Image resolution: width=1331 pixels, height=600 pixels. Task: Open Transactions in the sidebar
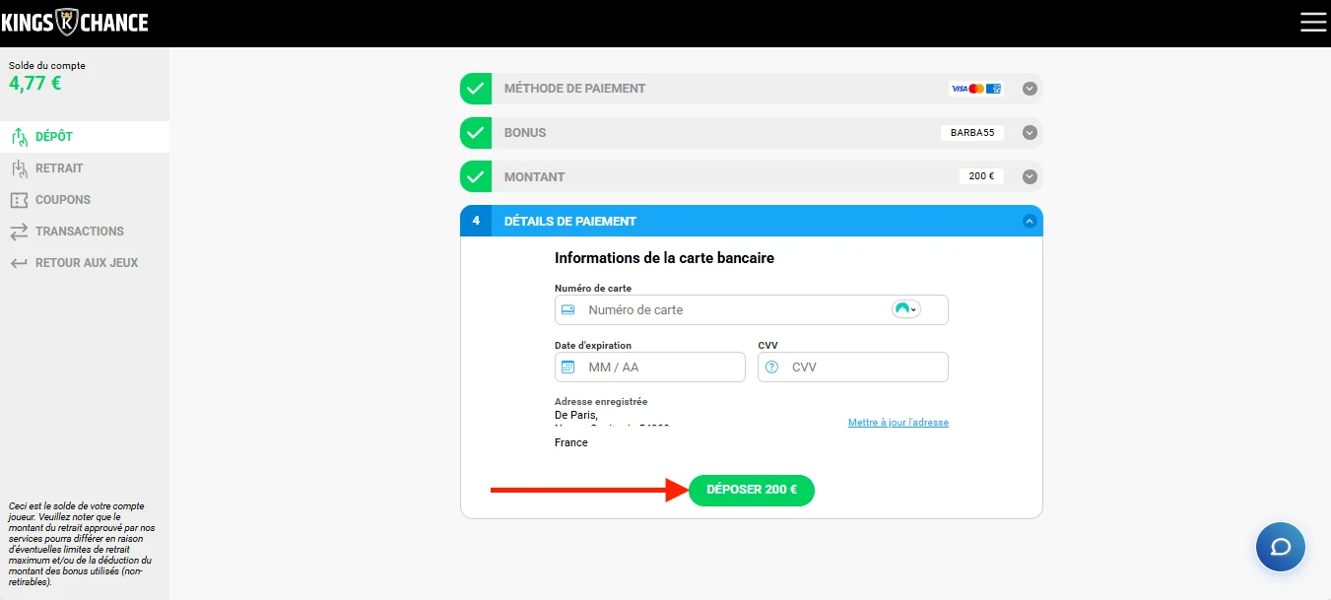pos(79,232)
